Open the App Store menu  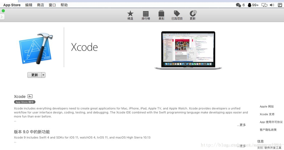pos(12,5)
